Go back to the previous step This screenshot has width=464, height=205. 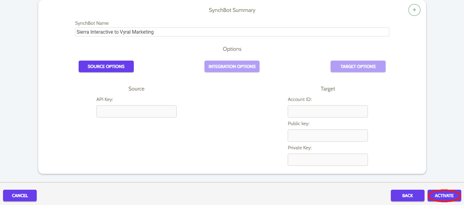pyautogui.click(x=408, y=196)
